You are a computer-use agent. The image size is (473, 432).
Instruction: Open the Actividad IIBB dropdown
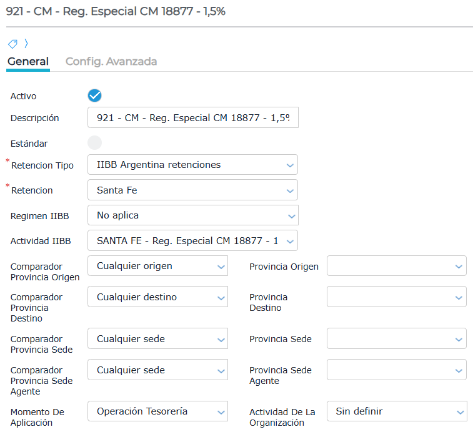coord(192,240)
